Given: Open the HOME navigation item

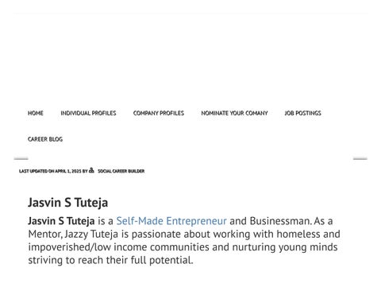Looking at the screenshot, I should coord(36,113).
